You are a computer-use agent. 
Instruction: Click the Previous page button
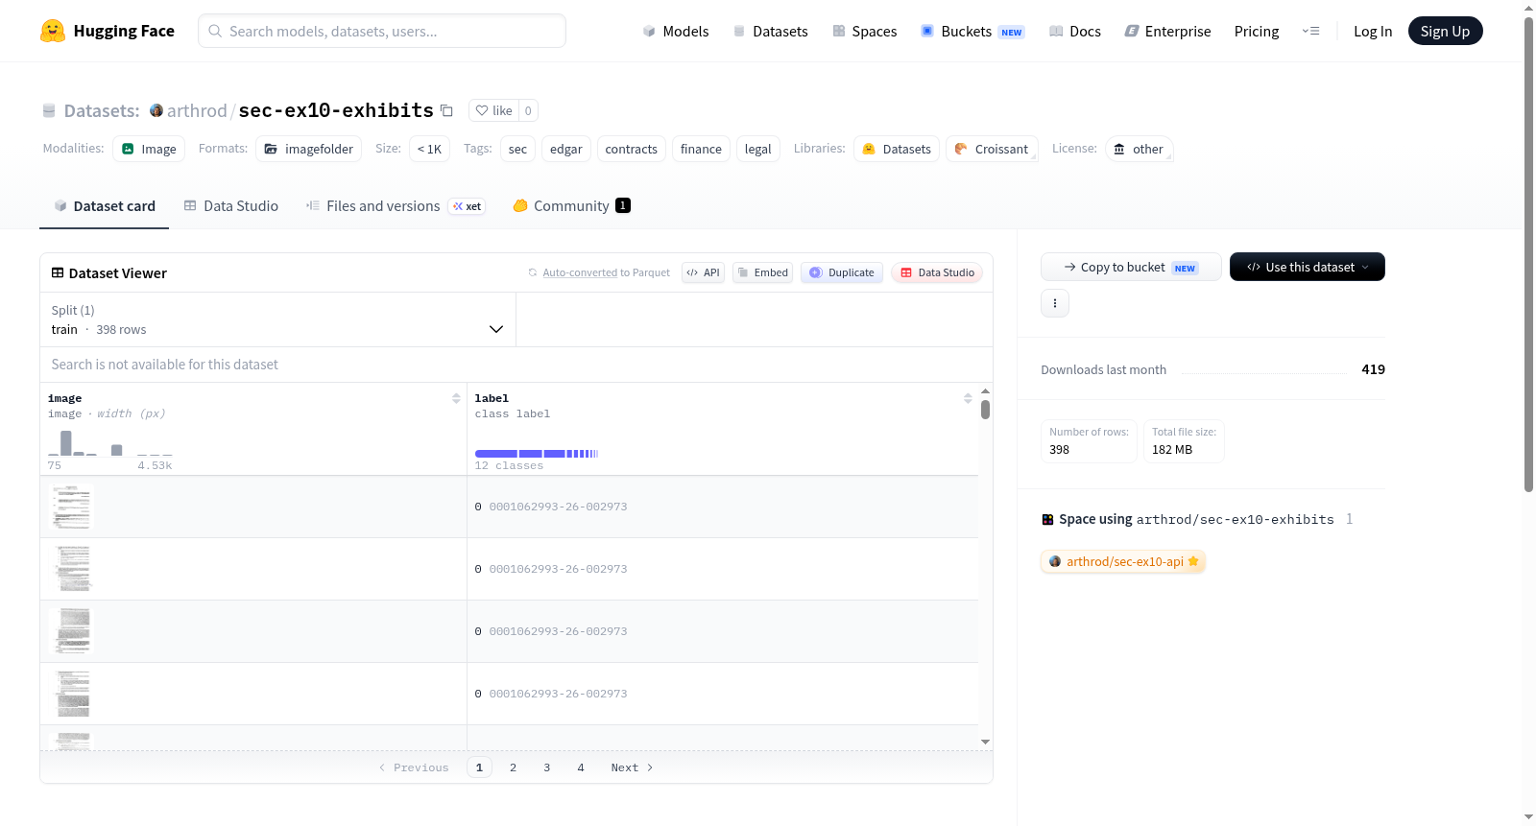[414, 767]
